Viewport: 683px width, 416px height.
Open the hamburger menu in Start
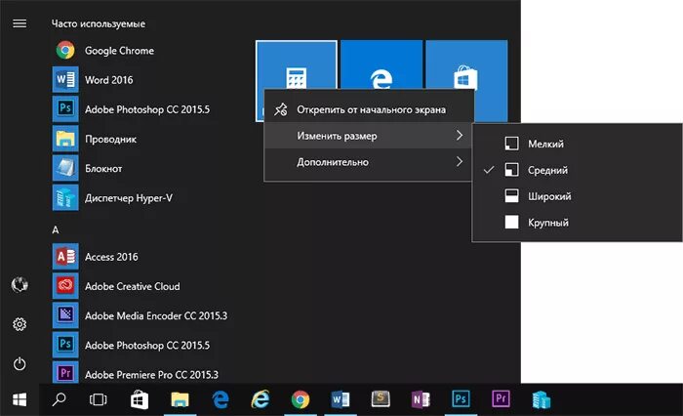tap(20, 23)
